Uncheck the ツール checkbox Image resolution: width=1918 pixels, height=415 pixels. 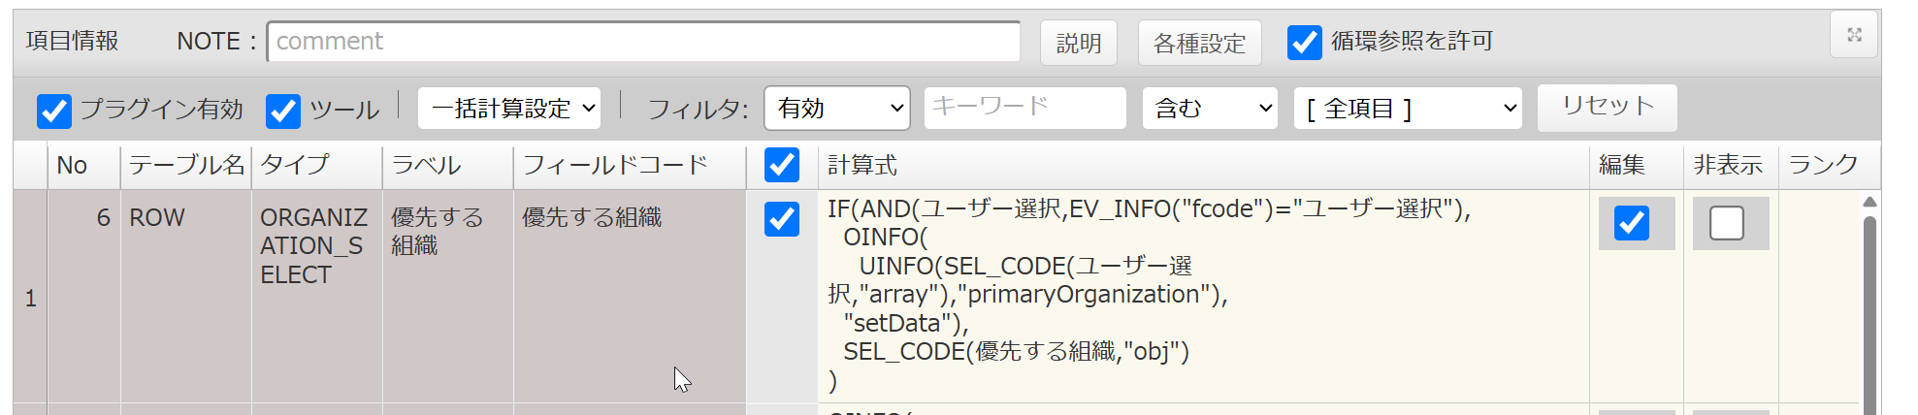pos(283,111)
